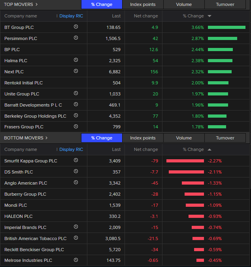Sort Top Movers by Net change column
The image size is (251, 267).
[146, 16]
